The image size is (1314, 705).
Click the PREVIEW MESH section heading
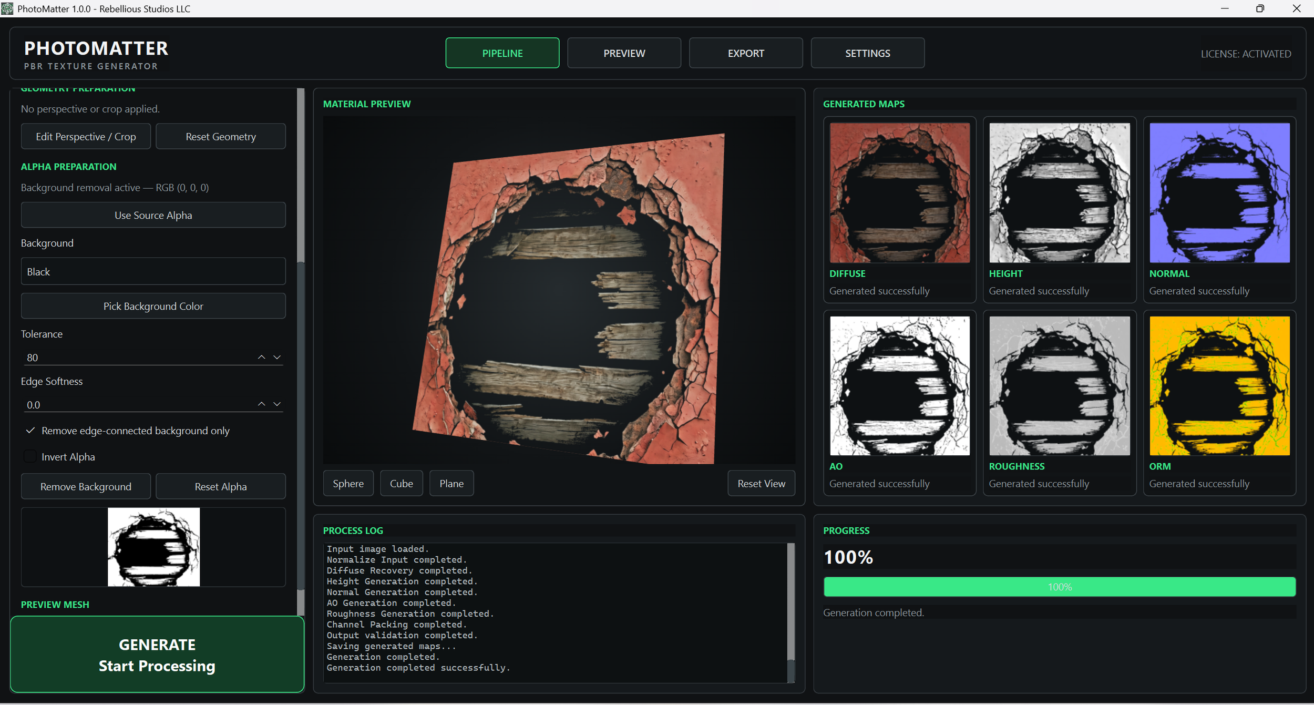[x=55, y=605]
